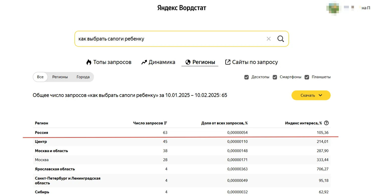
Task: Click the interest index 706,27
Action: (323, 169)
